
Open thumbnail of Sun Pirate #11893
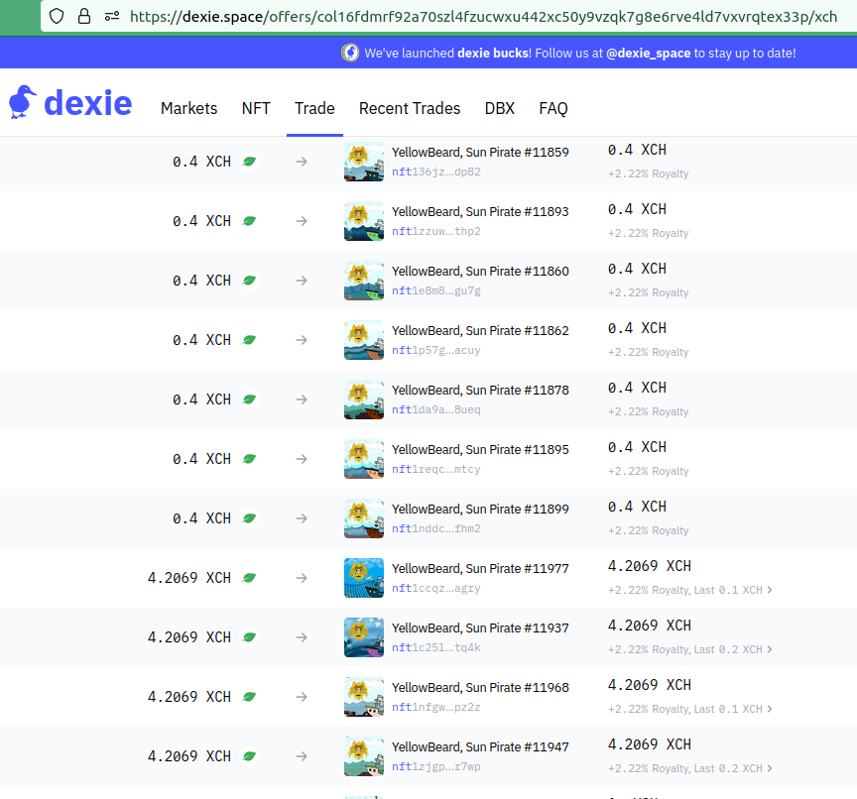click(364, 221)
